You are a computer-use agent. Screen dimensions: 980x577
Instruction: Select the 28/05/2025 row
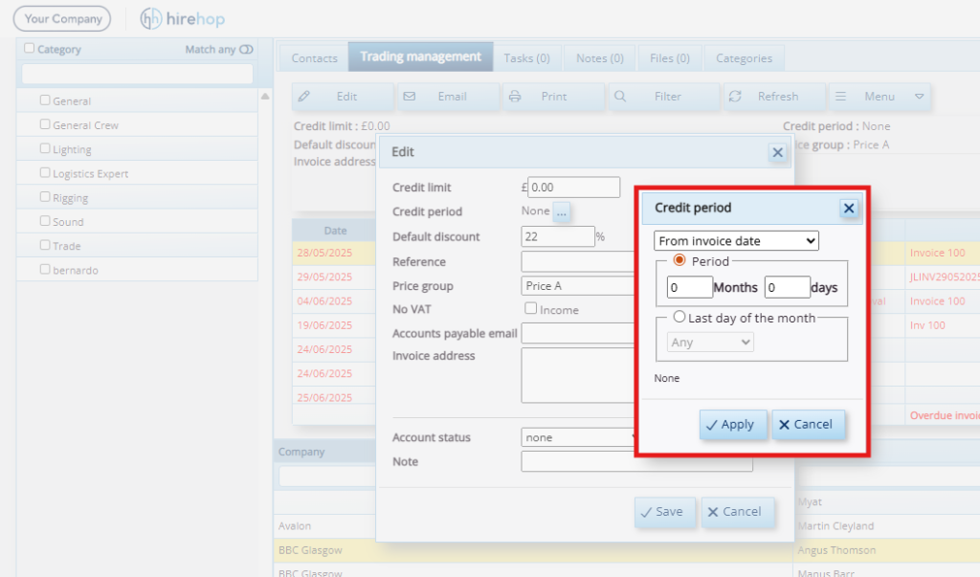click(334, 253)
